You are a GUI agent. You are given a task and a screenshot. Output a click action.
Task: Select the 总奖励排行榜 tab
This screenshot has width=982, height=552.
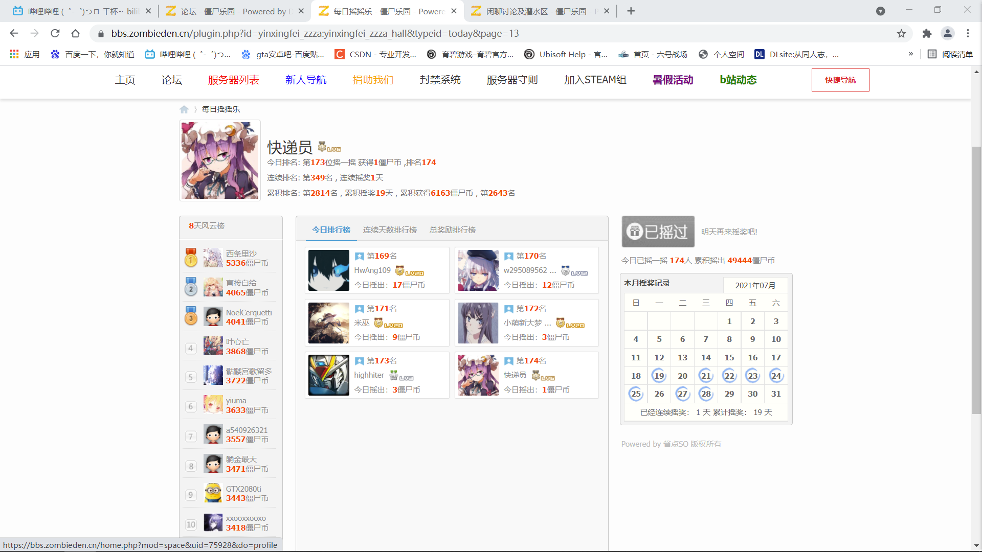[453, 230]
